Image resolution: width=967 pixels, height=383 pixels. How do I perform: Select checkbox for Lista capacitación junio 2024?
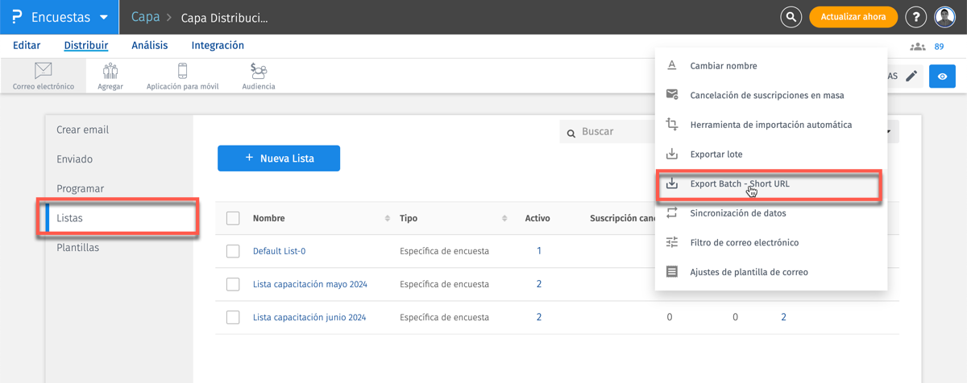click(233, 317)
